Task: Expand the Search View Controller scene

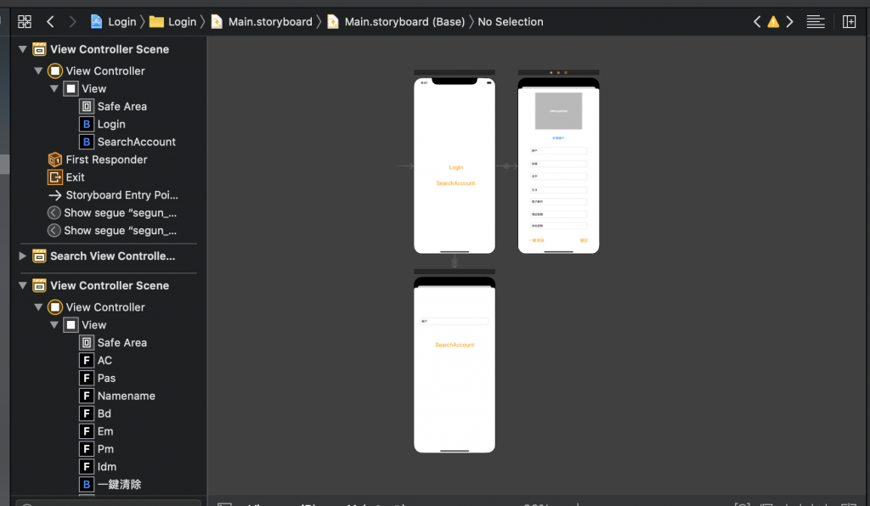Action: 23,256
